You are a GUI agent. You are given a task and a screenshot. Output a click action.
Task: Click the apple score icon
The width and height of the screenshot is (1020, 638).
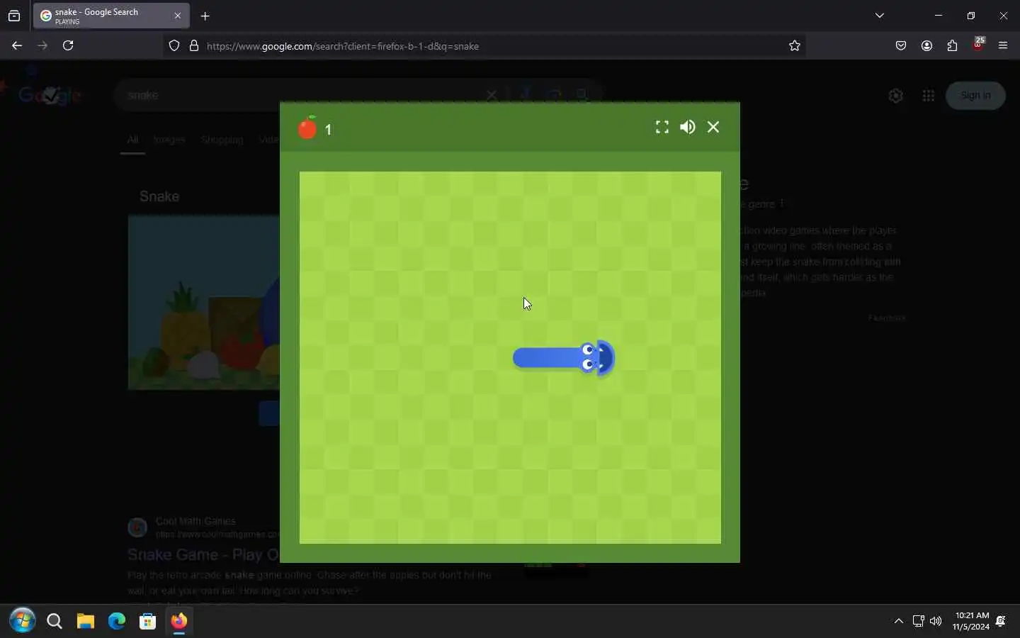(307, 127)
